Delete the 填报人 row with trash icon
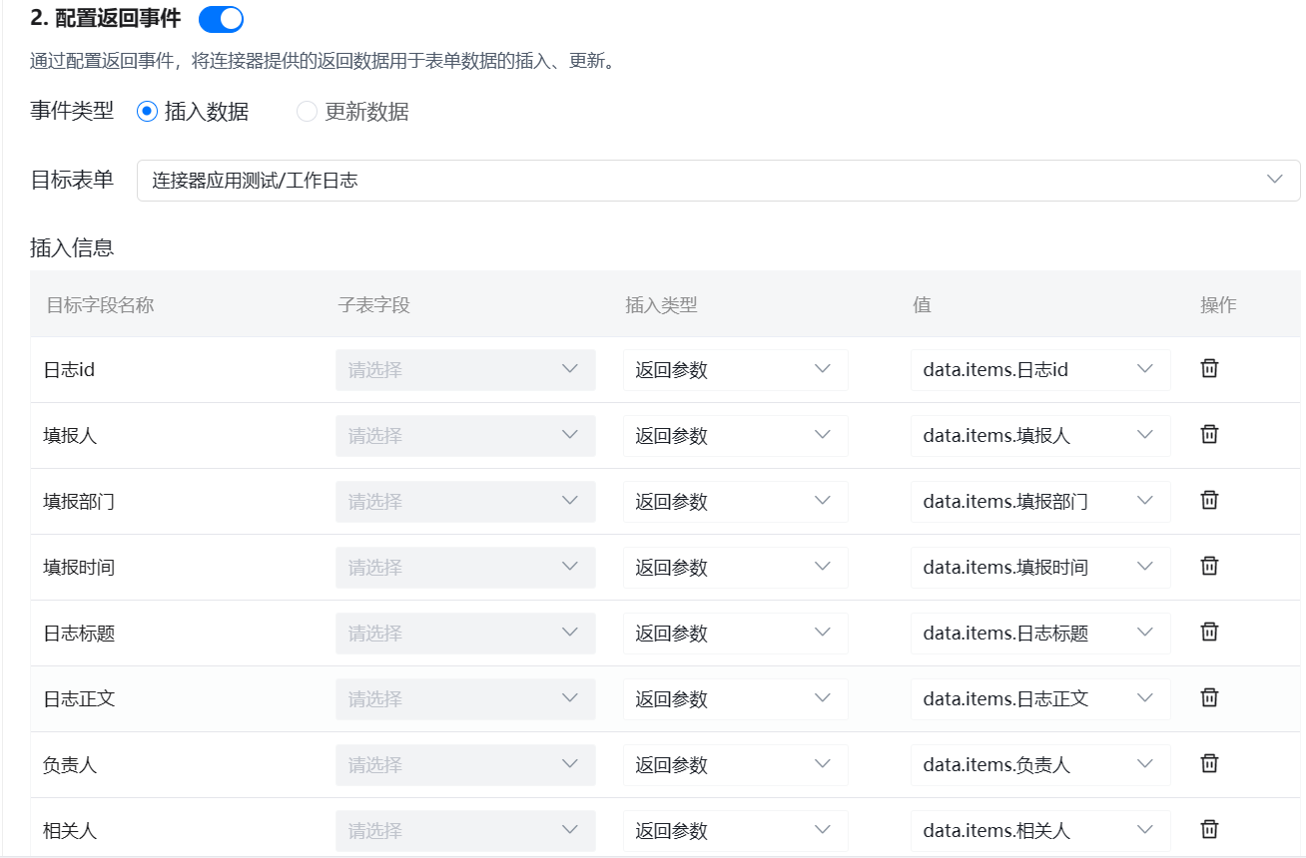This screenshot has height=858, width=1306. coord(1209,434)
